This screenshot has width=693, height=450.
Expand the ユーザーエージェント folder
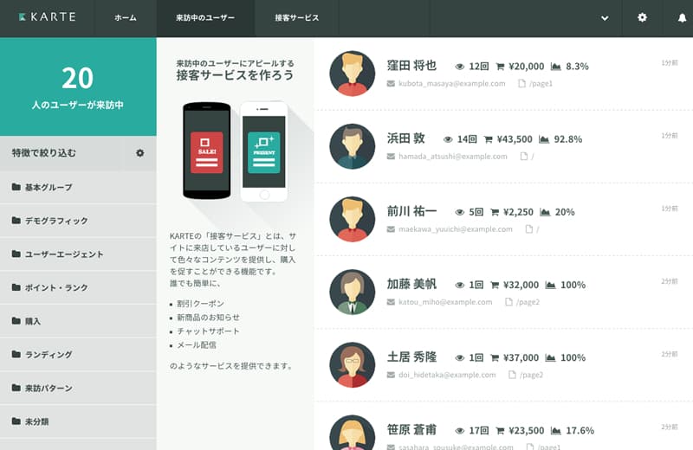[x=78, y=254]
